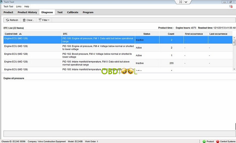Click the collapse chevron at top
236x143 pixels.
(186, 2)
